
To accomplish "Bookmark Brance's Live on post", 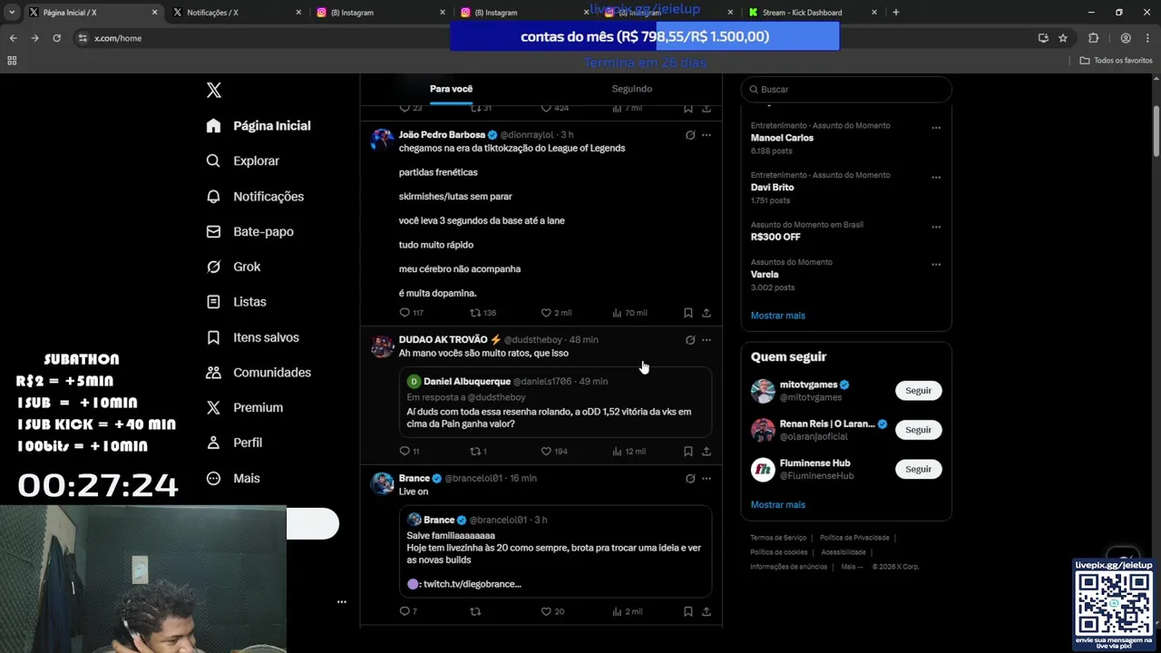I will (688, 611).
